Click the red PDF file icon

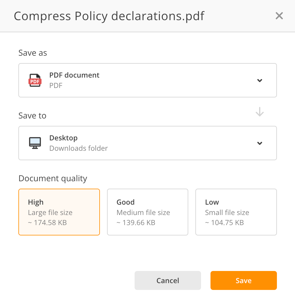click(35, 80)
